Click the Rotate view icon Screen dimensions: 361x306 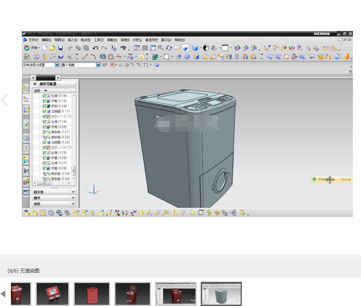pos(169,48)
